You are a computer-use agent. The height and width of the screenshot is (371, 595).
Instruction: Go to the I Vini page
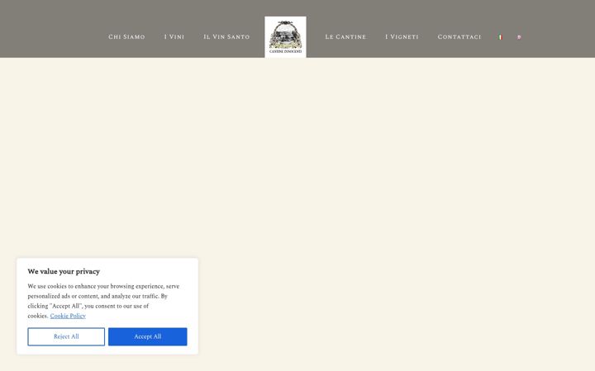point(174,37)
